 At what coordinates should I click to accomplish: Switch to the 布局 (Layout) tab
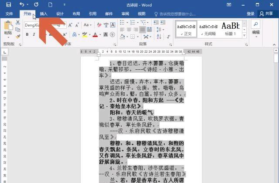coord(76,14)
